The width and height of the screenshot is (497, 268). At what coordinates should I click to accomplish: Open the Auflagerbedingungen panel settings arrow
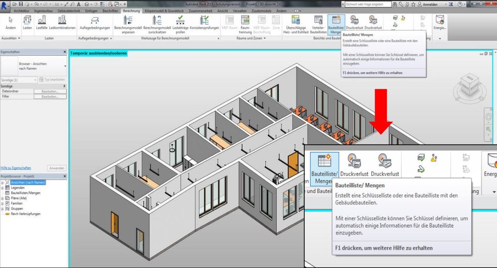(111, 39)
